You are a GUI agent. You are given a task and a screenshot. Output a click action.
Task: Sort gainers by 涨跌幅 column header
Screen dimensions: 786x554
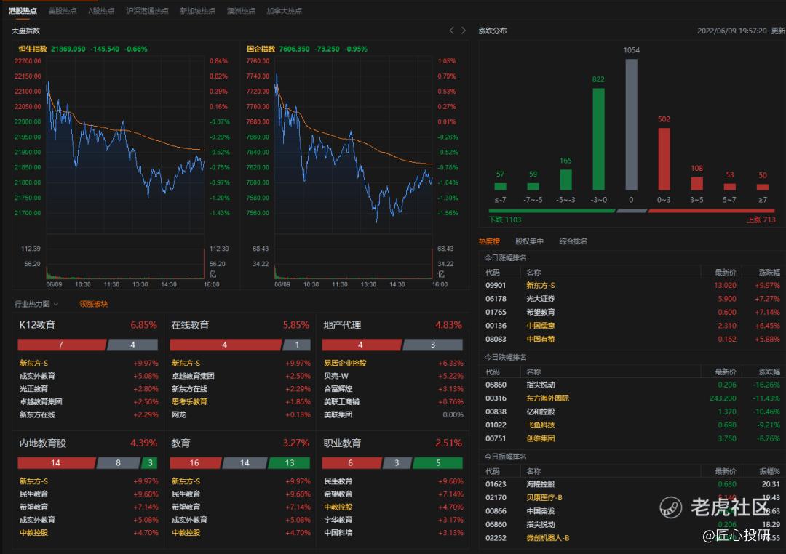pyautogui.click(x=769, y=272)
